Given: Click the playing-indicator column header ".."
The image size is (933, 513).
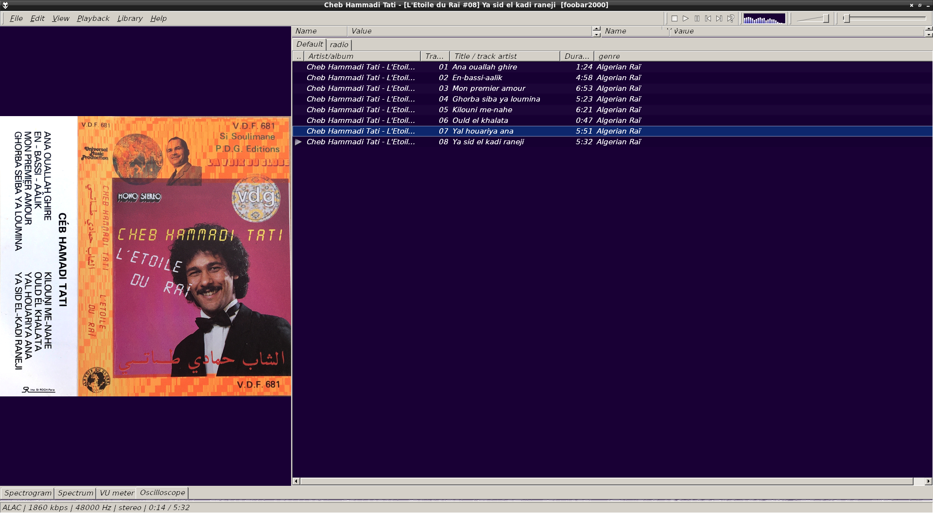Looking at the screenshot, I should [298, 56].
